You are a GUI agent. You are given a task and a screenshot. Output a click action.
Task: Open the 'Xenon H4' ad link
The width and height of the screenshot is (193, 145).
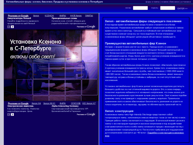pyautogui.click(x=36, y=103)
